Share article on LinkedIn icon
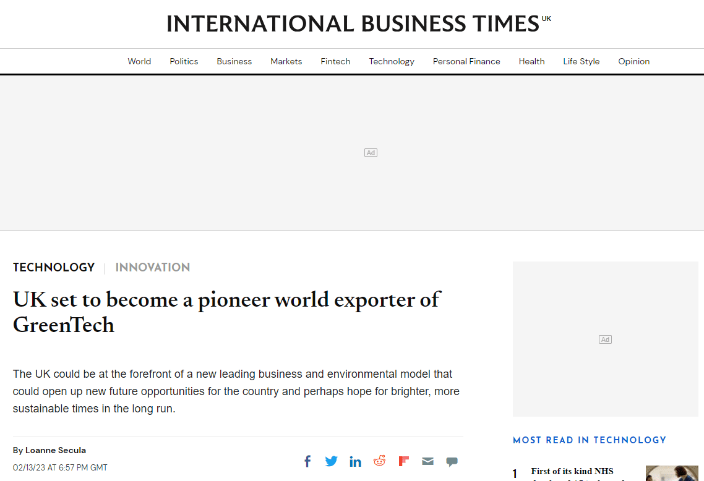704x481 pixels. 355,461
